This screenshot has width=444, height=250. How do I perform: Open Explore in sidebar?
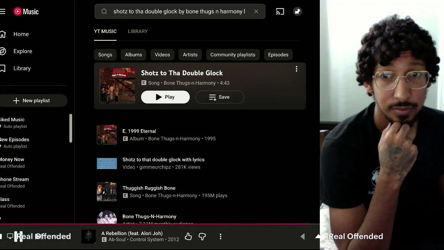click(x=23, y=51)
